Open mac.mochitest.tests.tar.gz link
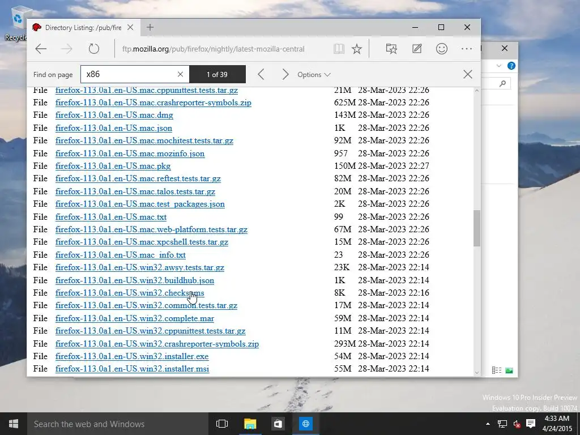Screen dimensions: 580x435 pyautogui.click(x=144, y=140)
